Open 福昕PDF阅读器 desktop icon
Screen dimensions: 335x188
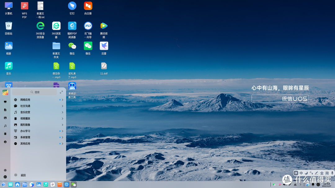[72, 26]
